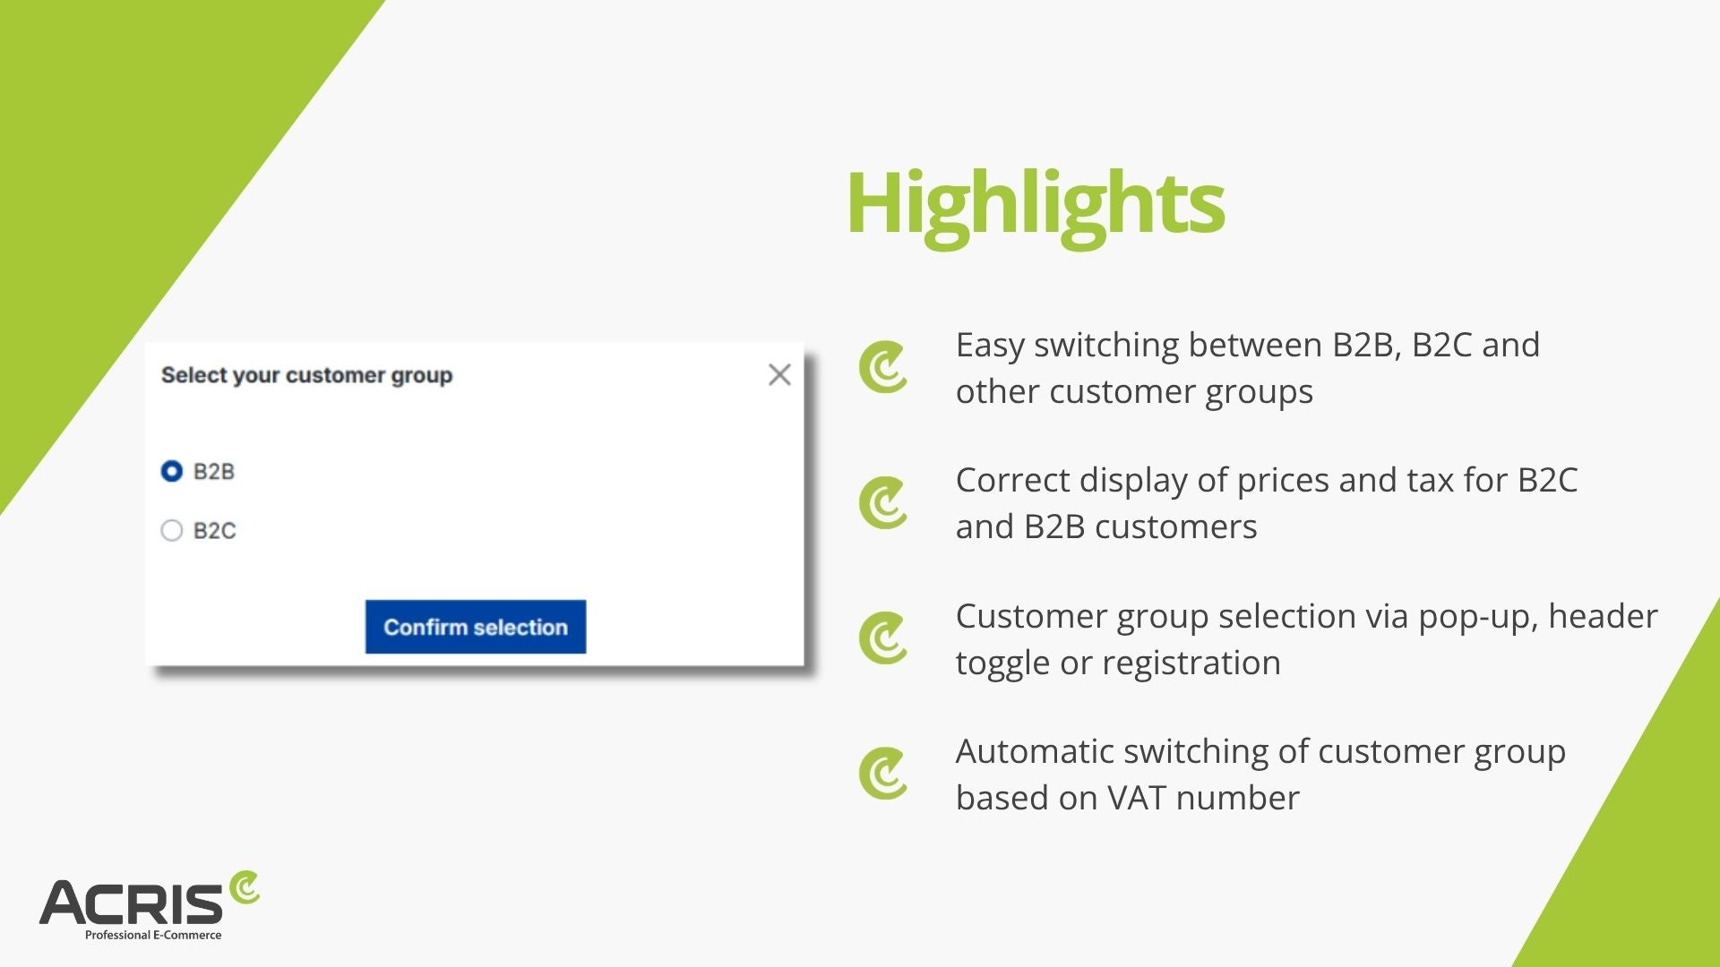Click the bullet icon beside Correct display
Screen dimensions: 1720x967
pos(883,502)
